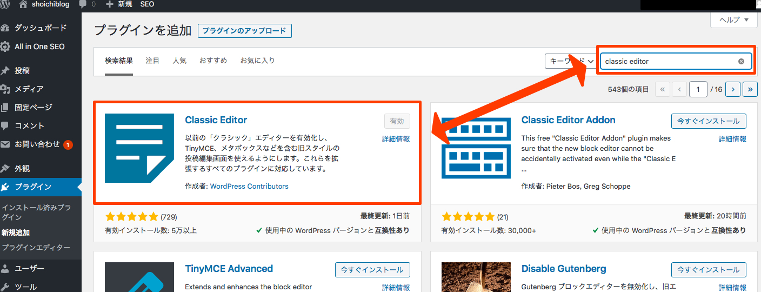Open 新規追加 in the plugins submenu
Viewport: 761px width, 292px height.
pos(16,233)
